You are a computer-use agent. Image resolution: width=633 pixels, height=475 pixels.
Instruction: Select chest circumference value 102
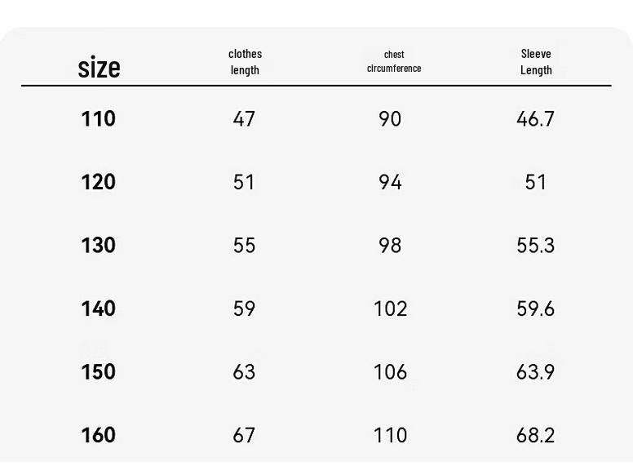pos(390,309)
